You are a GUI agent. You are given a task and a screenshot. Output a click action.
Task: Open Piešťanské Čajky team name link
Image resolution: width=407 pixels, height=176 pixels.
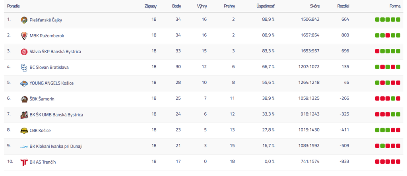coord(46,20)
